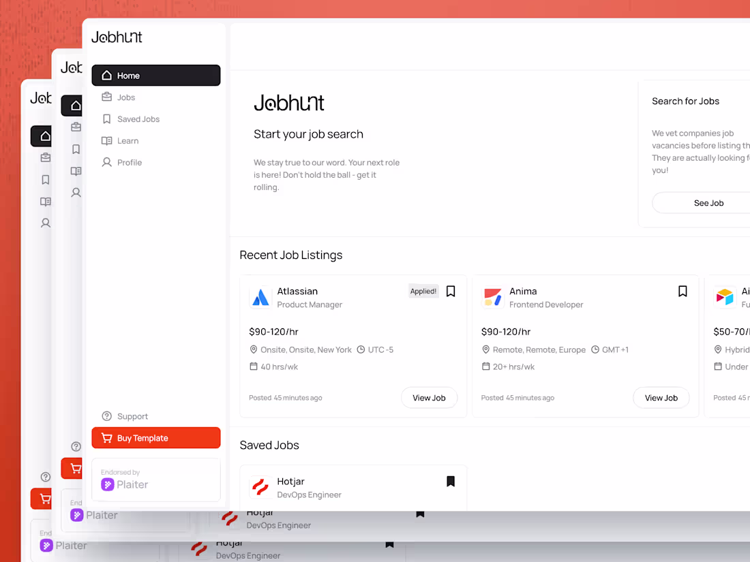
Task: Toggle the bookmark on the Atlassian job card
Action: 451,291
